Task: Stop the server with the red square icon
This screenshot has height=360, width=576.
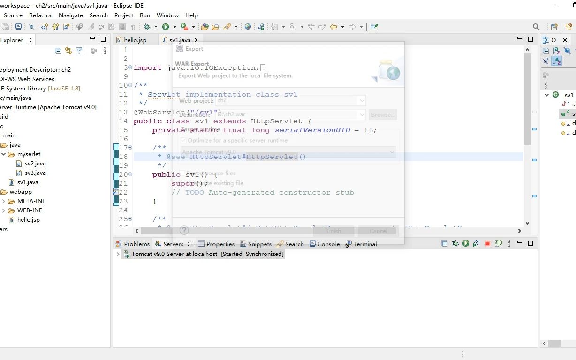Action: point(487,244)
